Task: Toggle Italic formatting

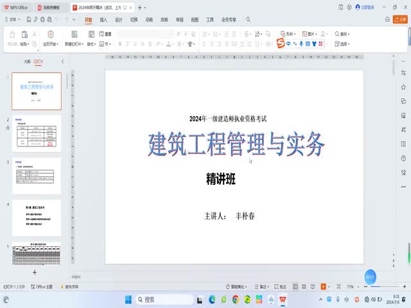Action: pos(127,44)
